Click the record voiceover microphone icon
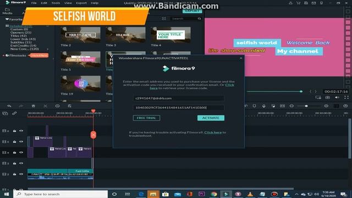The width and height of the screenshot is (352, 198). [x=264, y=106]
